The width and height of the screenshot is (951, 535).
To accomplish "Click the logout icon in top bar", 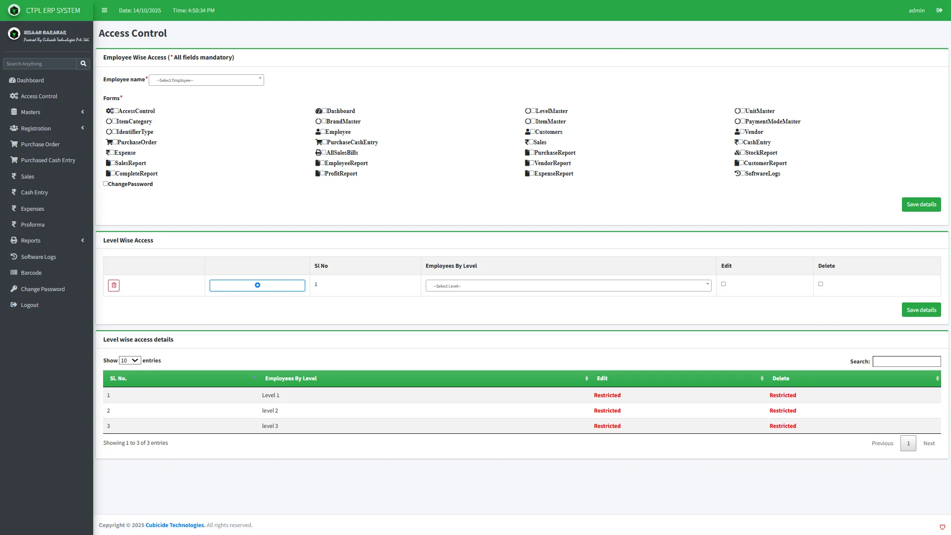I will [x=939, y=10].
